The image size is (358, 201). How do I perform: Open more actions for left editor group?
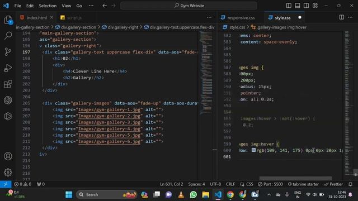pyautogui.click(x=209, y=17)
